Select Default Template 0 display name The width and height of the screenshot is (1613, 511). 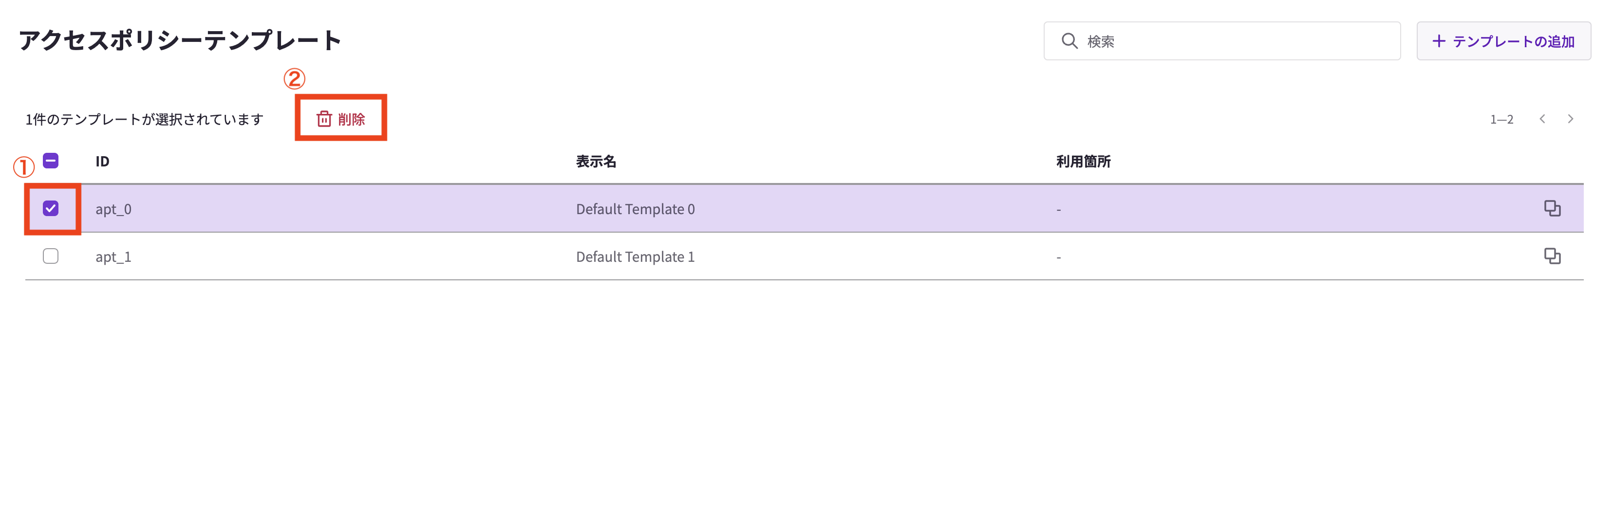click(x=635, y=209)
